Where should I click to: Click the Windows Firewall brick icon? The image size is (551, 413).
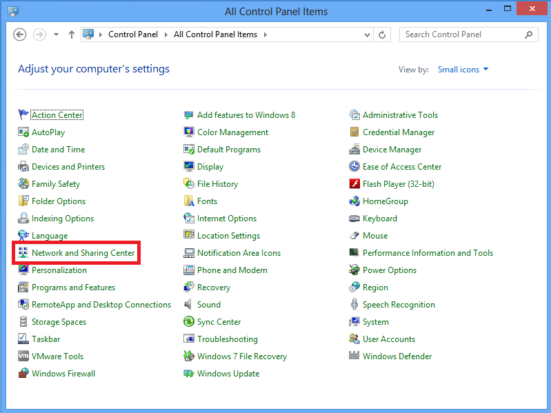tap(23, 373)
